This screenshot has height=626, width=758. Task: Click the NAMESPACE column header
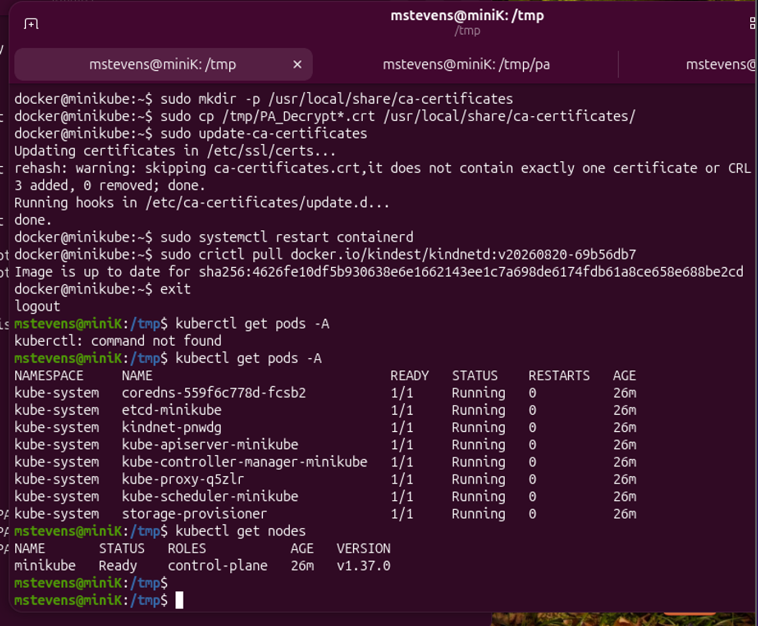point(49,376)
